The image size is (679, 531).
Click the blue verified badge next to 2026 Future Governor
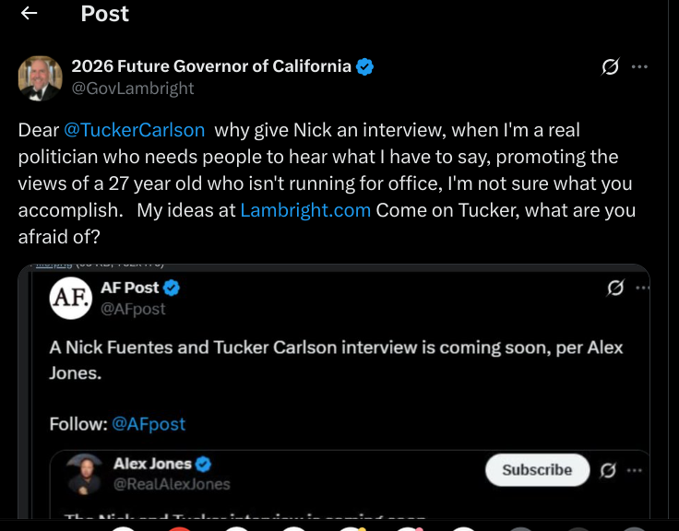365,66
